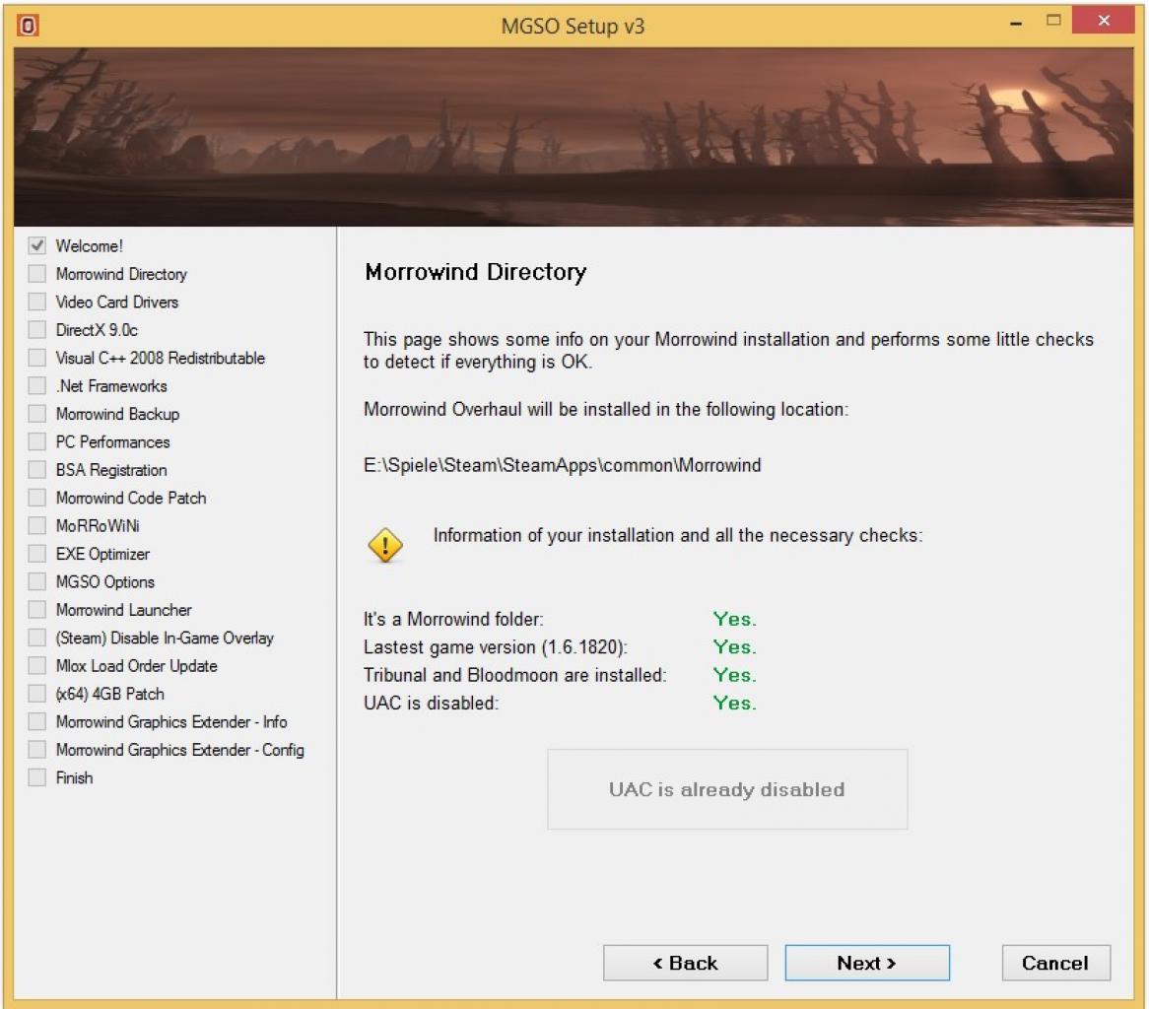This screenshot has height=1009, width=1149.
Task: Click the Yes next to Morrowind folder
Action: tap(734, 619)
